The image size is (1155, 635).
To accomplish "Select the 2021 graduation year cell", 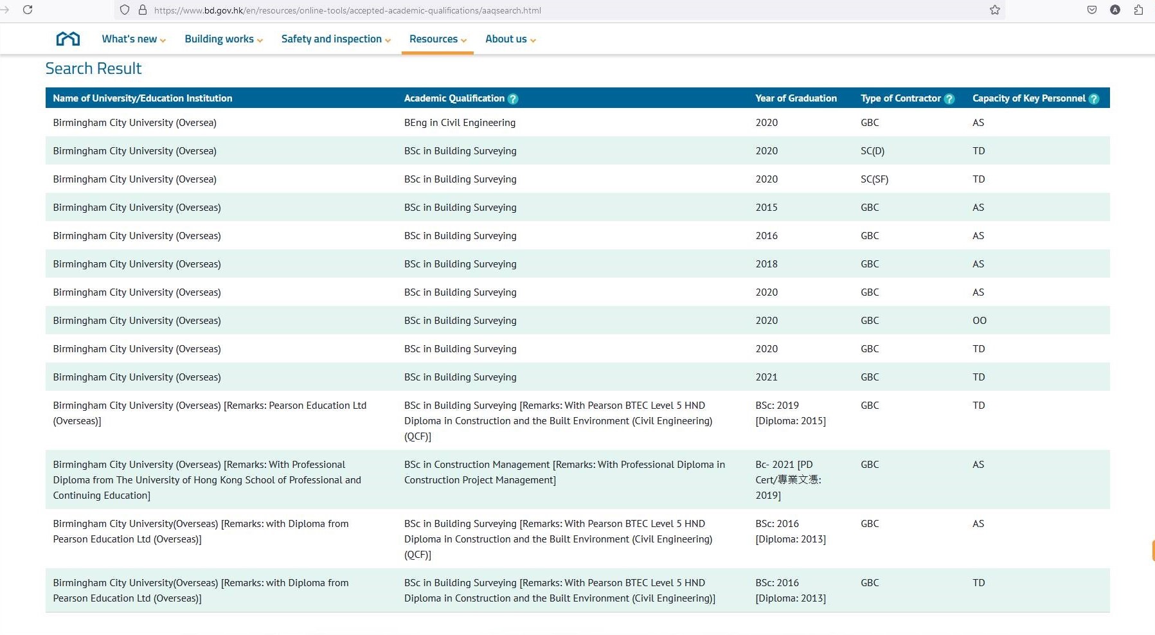I will (x=766, y=377).
